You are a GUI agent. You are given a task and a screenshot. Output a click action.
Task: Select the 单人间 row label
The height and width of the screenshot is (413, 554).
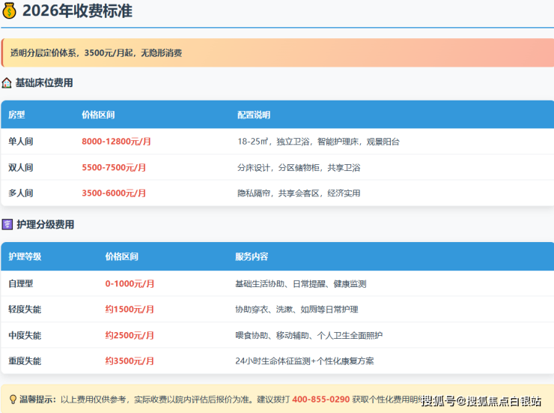click(x=21, y=142)
